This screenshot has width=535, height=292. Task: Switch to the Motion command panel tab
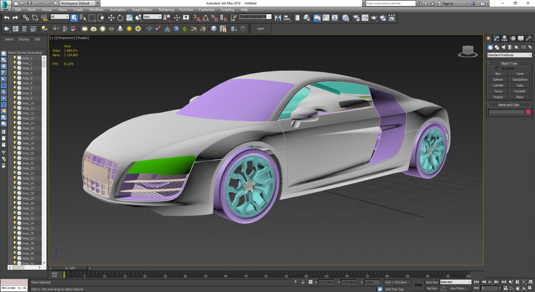(x=513, y=39)
